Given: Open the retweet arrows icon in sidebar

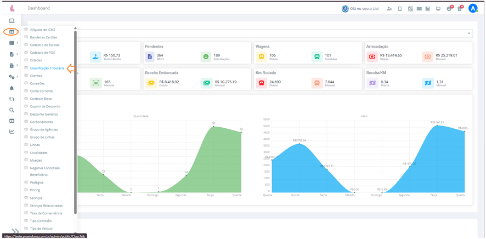Looking at the screenshot, I should pyautogui.click(x=12, y=99).
